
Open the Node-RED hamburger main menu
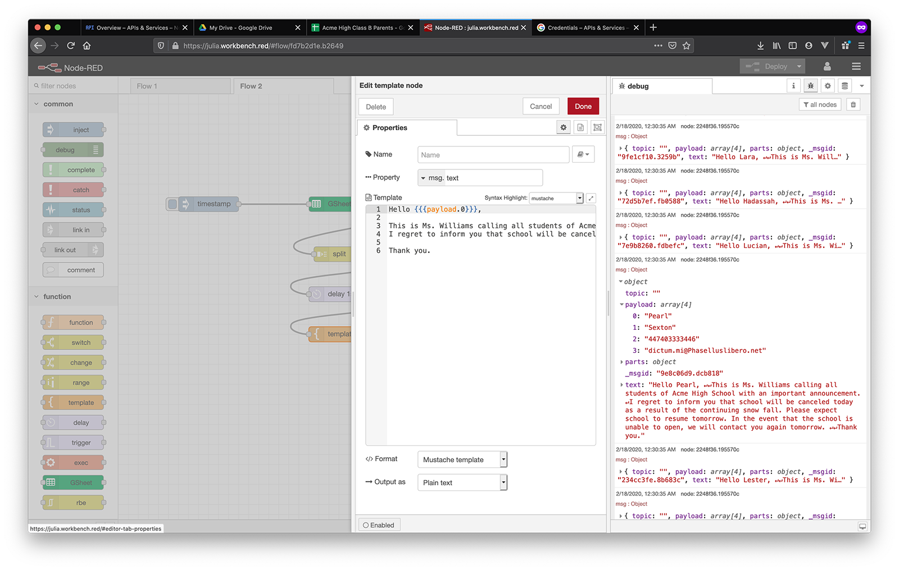(856, 66)
